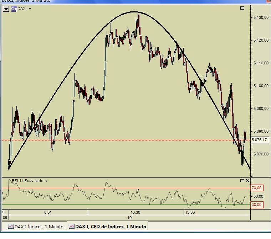Click date label 10 on timeline

(x=129, y=218)
